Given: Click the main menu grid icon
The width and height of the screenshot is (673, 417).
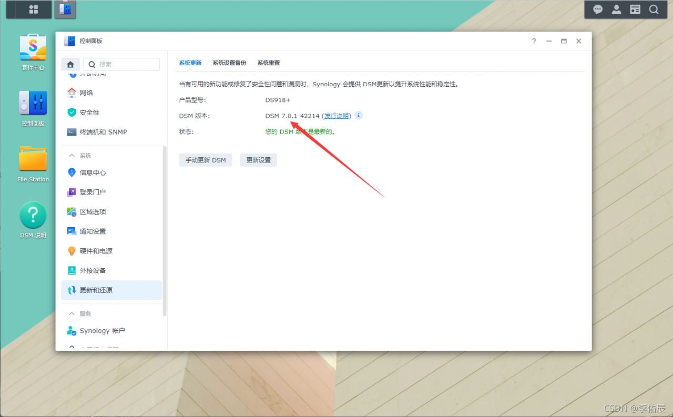Looking at the screenshot, I should [33, 9].
